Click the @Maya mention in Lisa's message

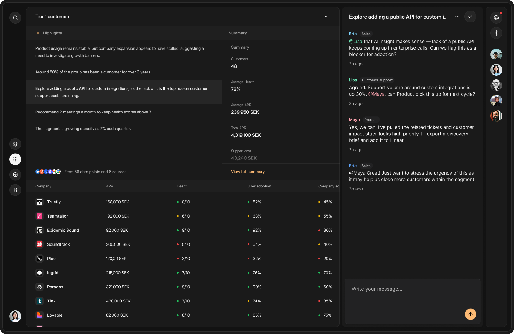[x=376, y=94]
